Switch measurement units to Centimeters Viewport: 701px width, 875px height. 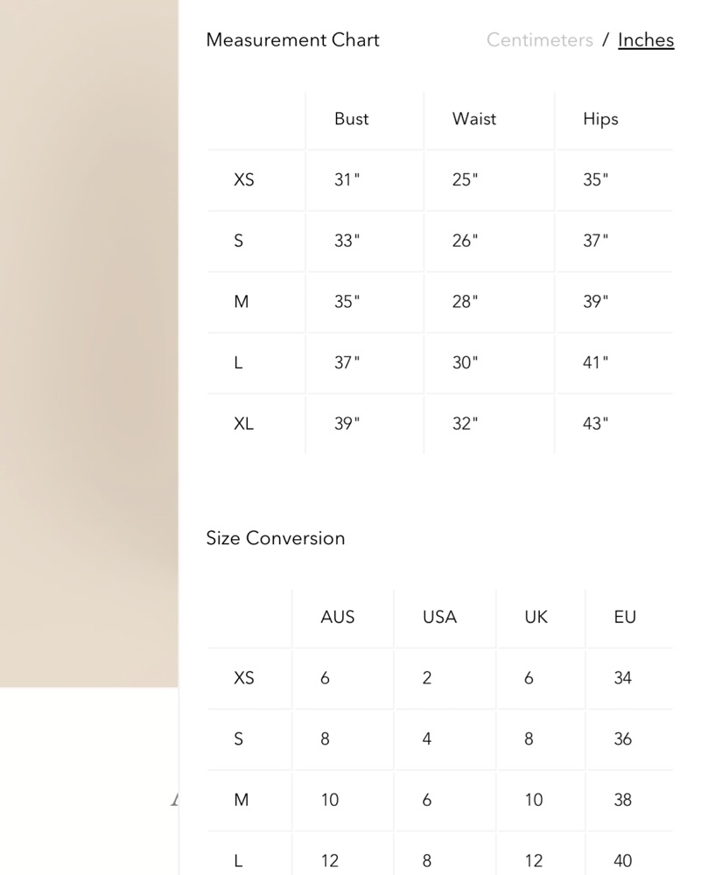click(539, 40)
